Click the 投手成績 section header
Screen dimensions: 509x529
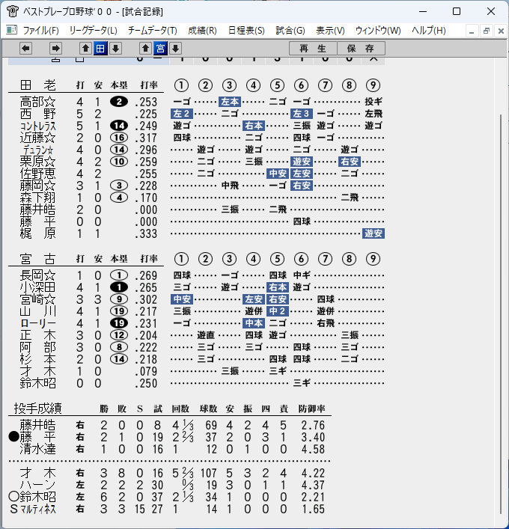[x=38, y=409]
